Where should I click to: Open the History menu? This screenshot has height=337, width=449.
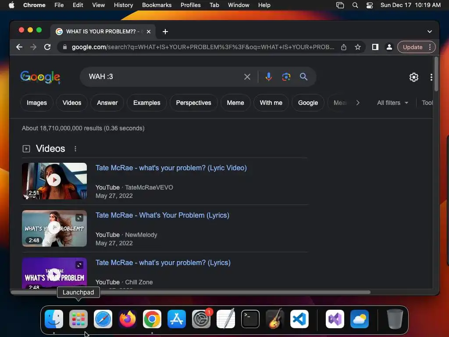tap(123, 5)
